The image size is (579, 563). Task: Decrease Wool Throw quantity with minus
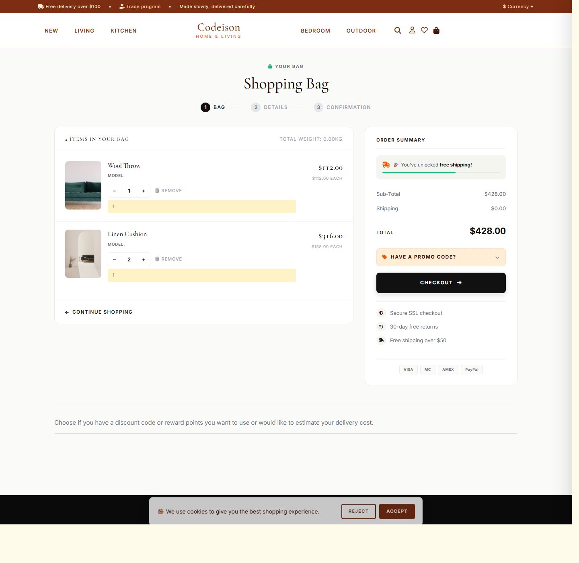click(115, 191)
